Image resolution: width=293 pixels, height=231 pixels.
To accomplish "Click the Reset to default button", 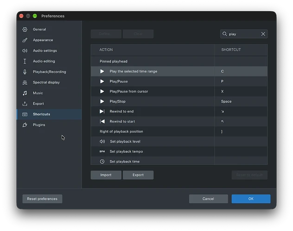I will pos(249,175).
